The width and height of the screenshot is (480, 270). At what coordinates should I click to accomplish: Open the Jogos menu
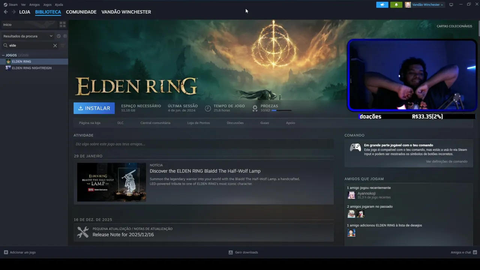coord(47,4)
